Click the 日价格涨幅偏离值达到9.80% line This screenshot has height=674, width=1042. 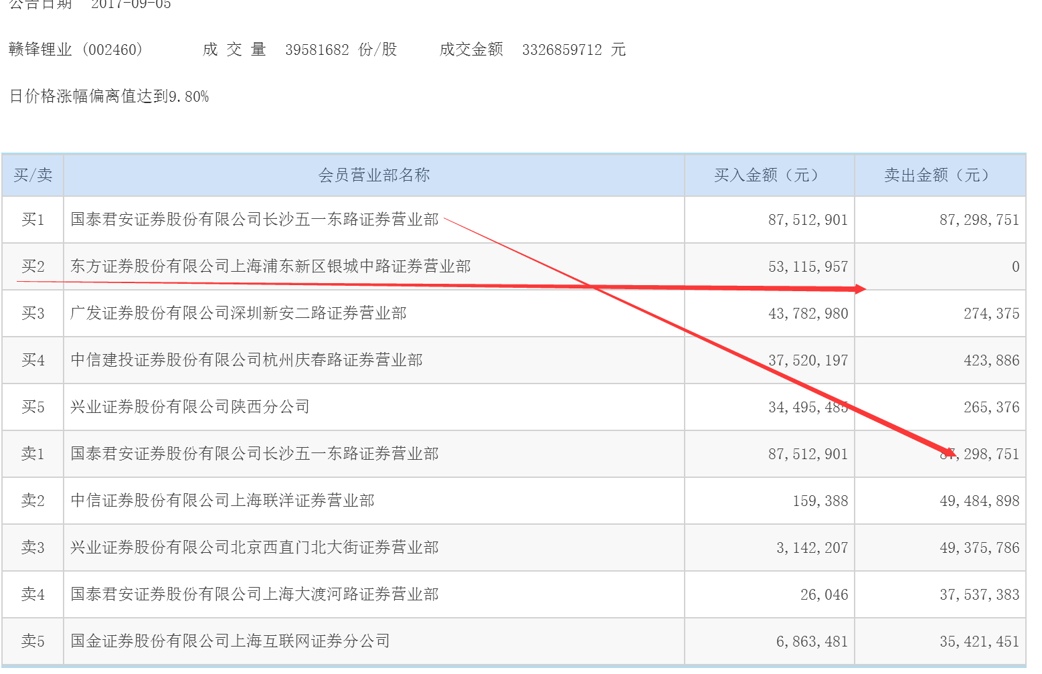pos(109,96)
